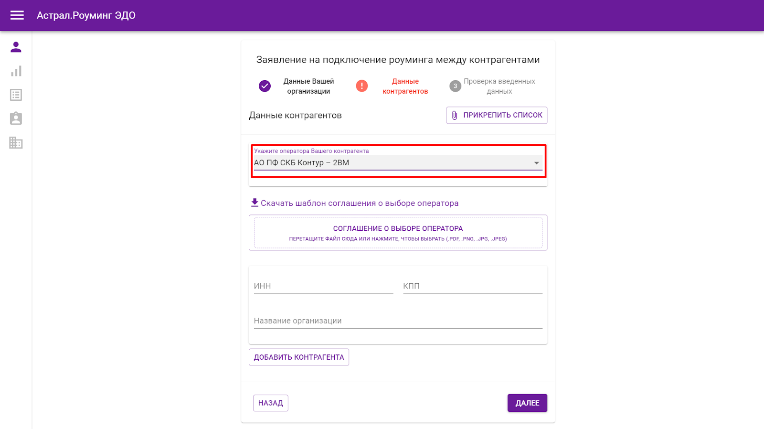Click the step 3 number circle
The width and height of the screenshot is (764, 429).
click(x=455, y=86)
